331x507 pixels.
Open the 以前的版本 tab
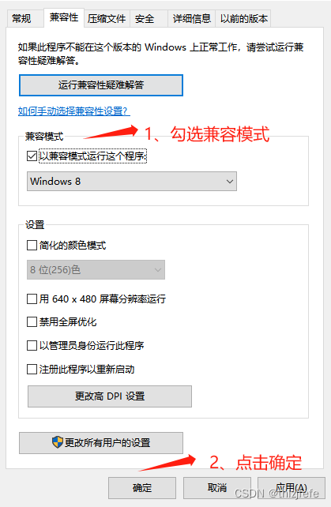click(x=243, y=19)
